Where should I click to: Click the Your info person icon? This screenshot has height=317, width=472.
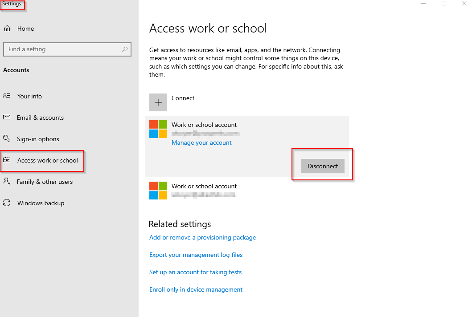point(7,96)
